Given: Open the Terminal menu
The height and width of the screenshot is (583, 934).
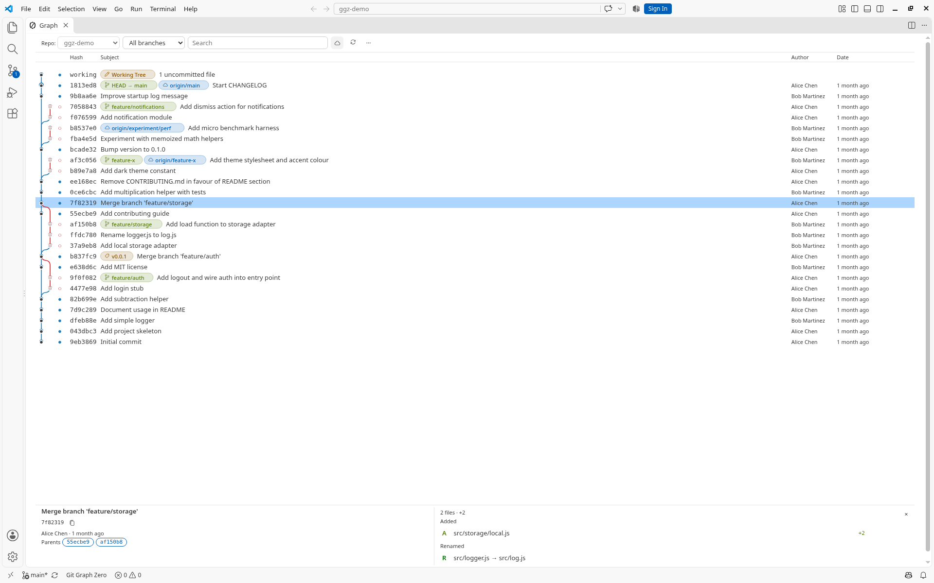Looking at the screenshot, I should point(162,9).
